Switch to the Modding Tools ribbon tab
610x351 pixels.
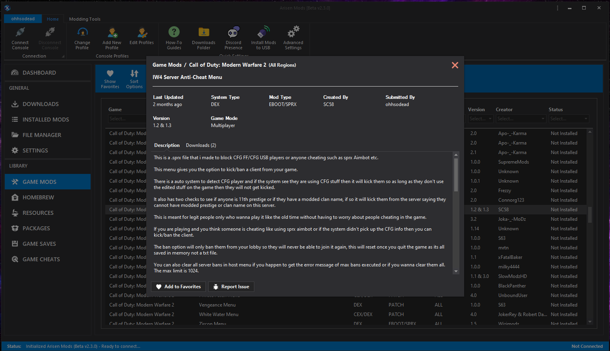click(x=85, y=19)
